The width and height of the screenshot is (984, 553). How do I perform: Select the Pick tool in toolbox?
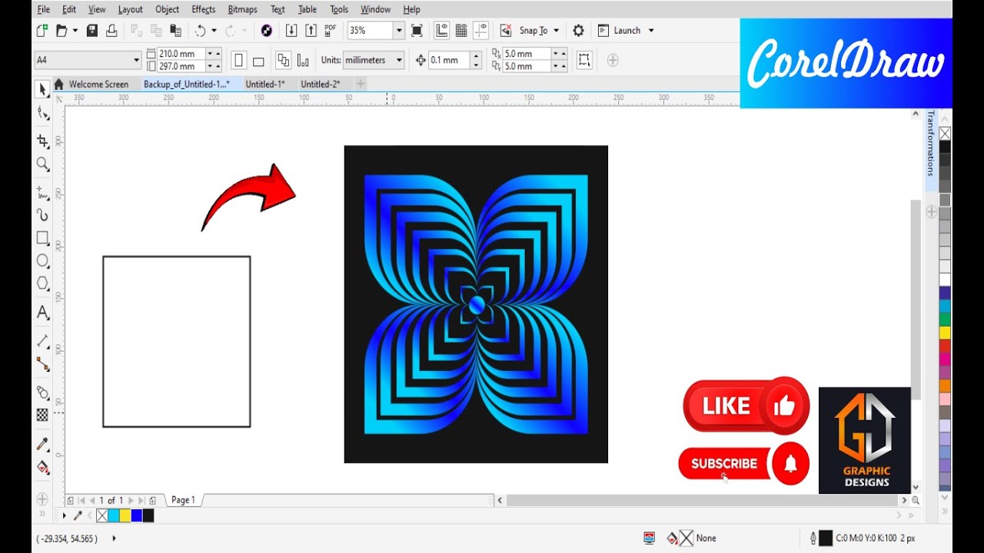click(x=43, y=90)
